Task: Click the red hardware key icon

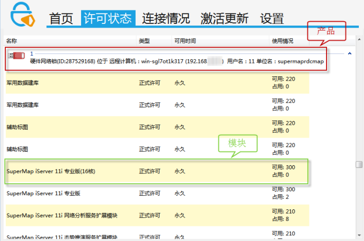Action: pos(17,56)
